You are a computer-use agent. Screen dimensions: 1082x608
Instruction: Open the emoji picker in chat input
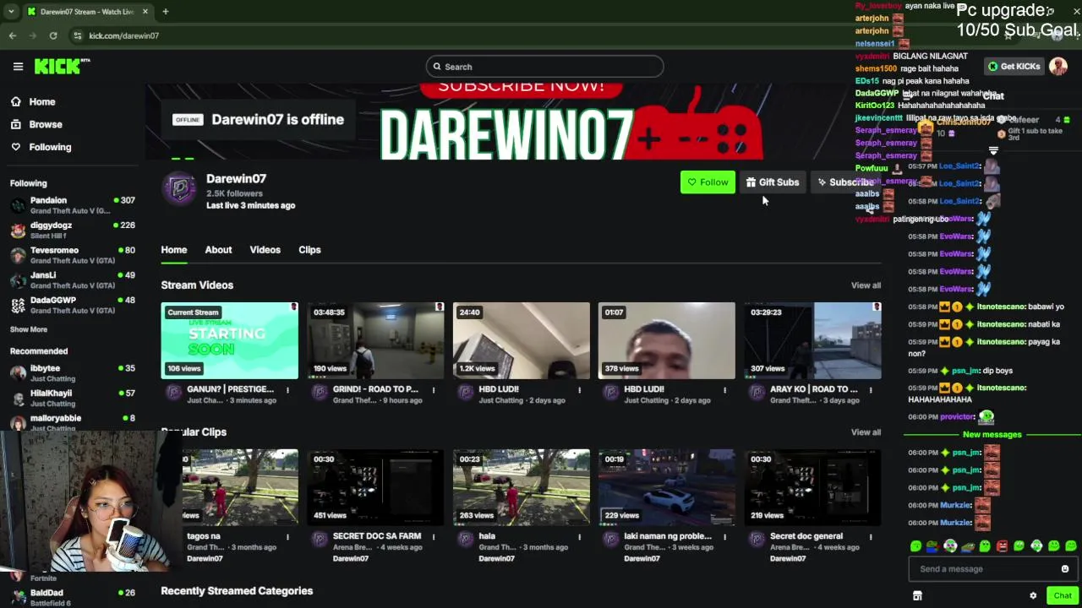pos(1065,569)
